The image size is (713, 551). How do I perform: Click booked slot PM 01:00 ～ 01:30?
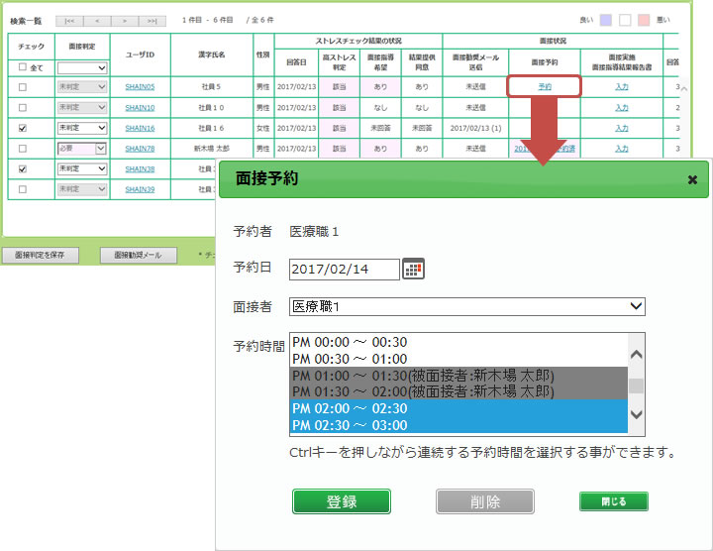coord(458,376)
